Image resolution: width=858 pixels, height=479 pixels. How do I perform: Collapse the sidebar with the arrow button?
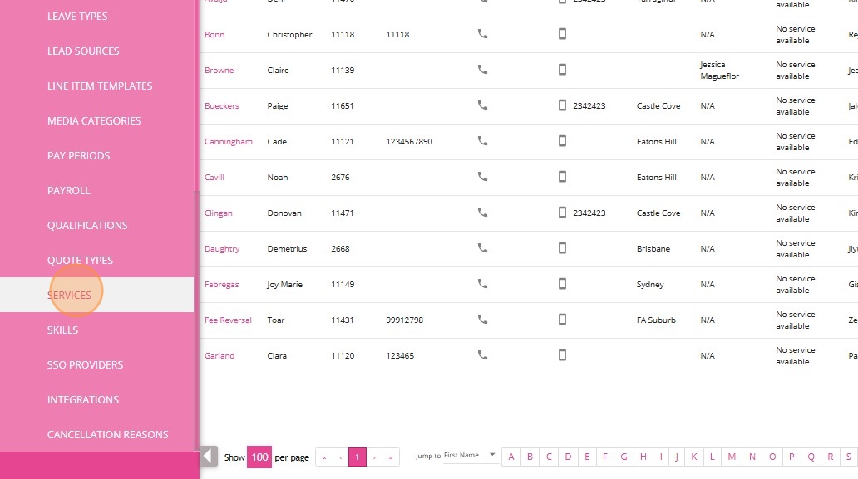pyautogui.click(x=209, y=456)
